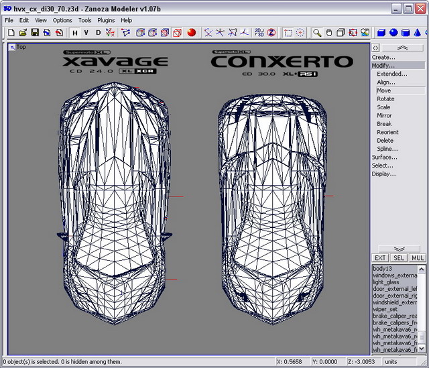
Task: Open the Options menu
Action: pyautogui.click(x=62, y=20)
